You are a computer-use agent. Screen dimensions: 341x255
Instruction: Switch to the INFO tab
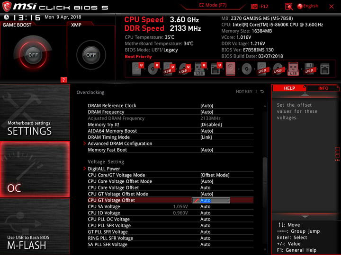click(x=323, y=88)
